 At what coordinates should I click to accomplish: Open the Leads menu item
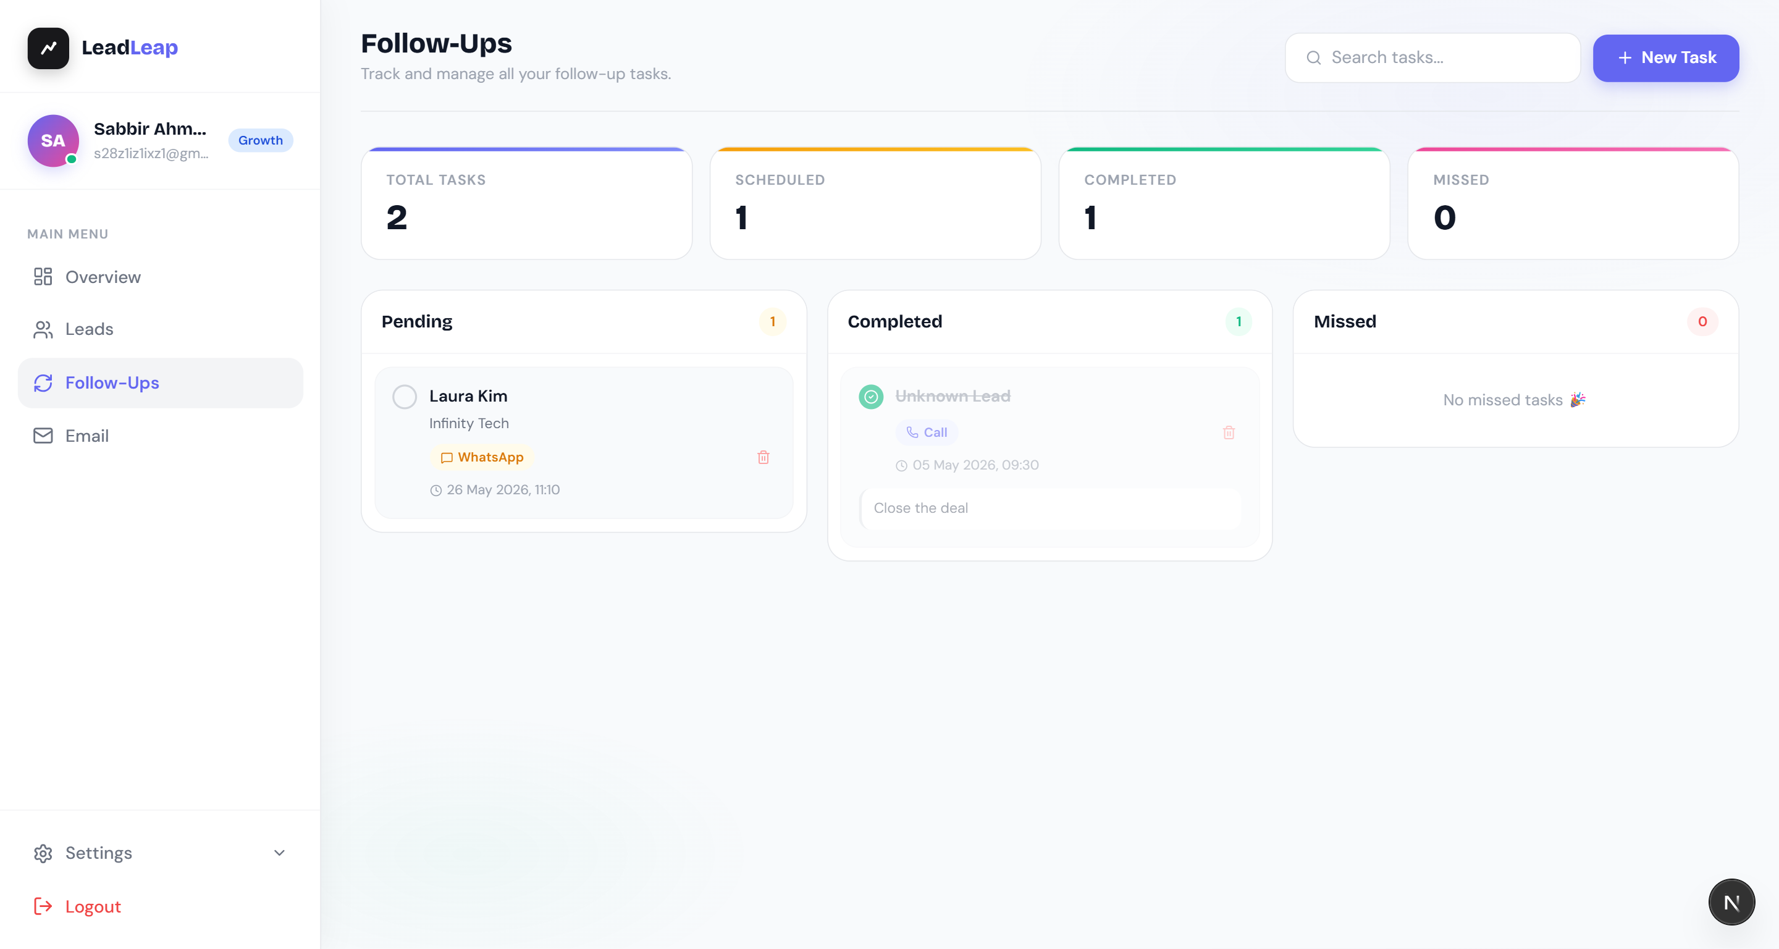(160, 329)
